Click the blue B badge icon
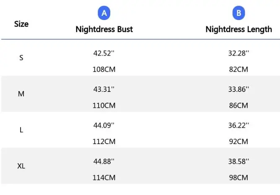280x195 pixels. pyautogui.click(x=239, y=13)
